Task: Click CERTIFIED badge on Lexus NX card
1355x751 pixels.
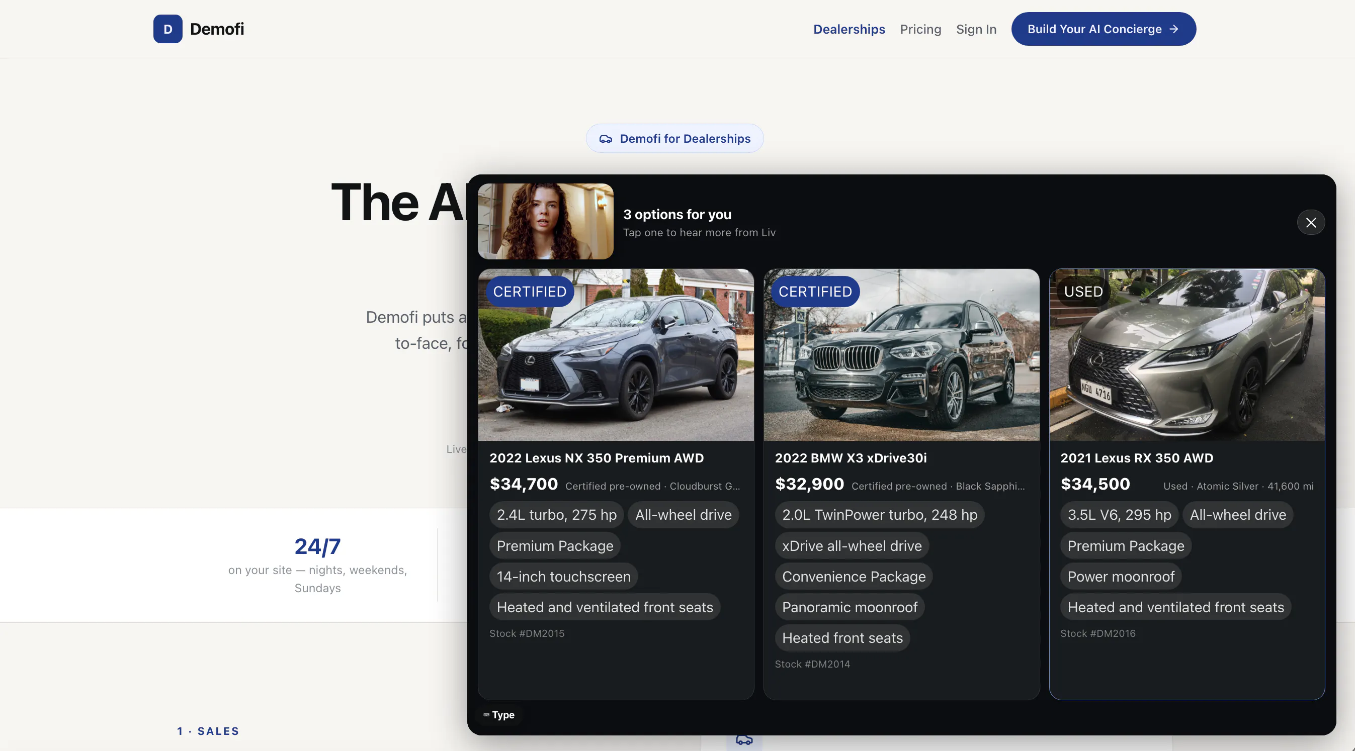Action: (530, 292)
